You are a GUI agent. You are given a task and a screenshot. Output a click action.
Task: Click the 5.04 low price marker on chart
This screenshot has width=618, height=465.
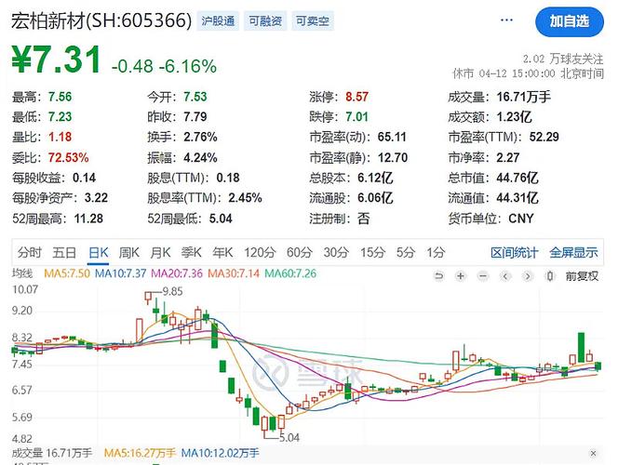coord(289,437)
